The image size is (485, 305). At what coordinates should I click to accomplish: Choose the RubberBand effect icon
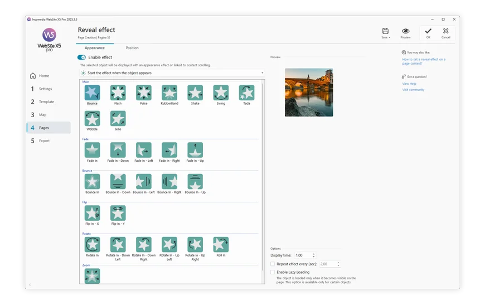tap(169, 93)
